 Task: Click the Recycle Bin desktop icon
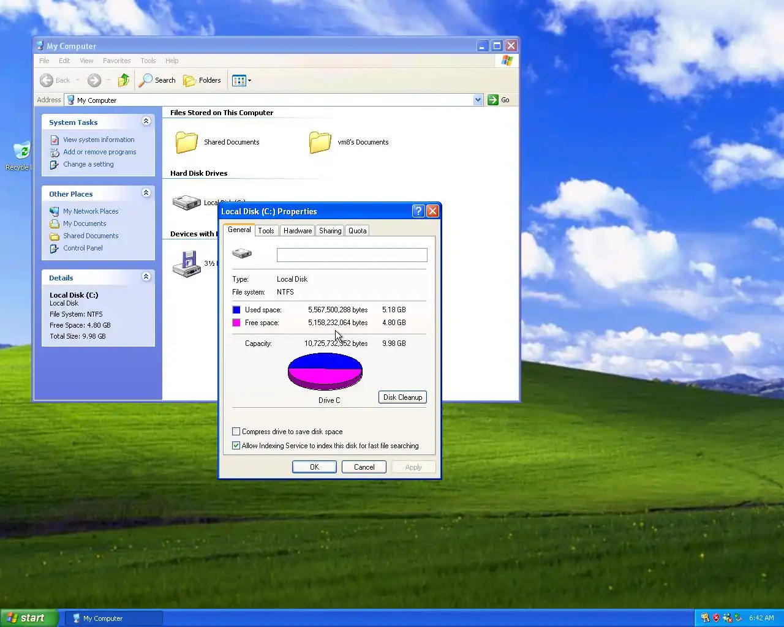point(21,151)
